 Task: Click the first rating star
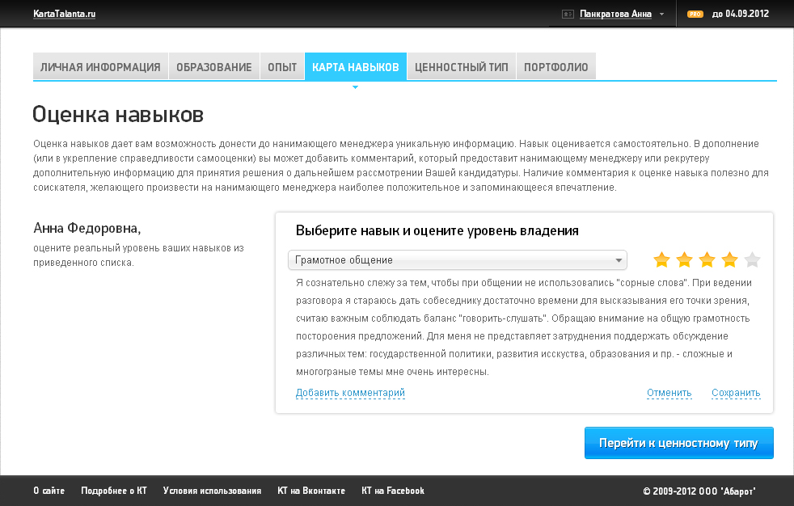(661, 259)
